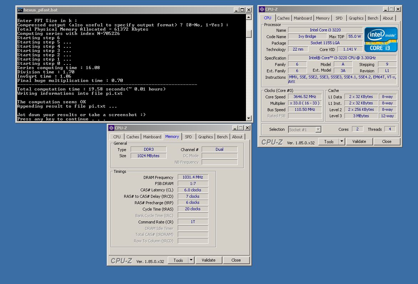Open About tab in Memory window
The width and height of the screenshot is (418, 284).
tap(237, 137)
